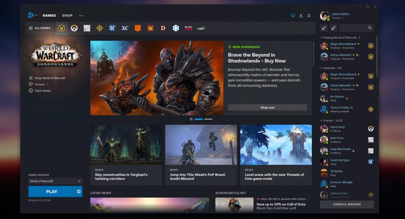Open the three-dots more menu

[x=81, y=16]
